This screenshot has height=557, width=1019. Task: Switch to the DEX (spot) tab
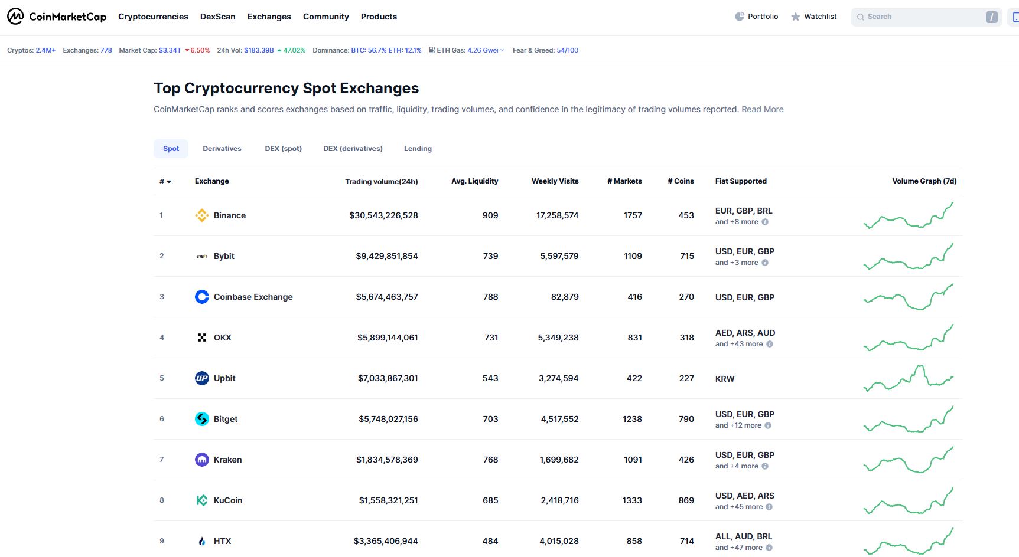pyautogui.click(x=284, y=149)
